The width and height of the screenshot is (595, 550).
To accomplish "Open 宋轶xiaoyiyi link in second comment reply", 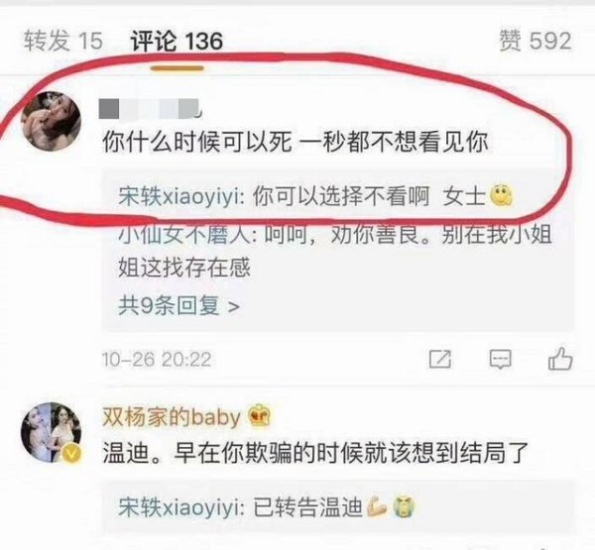I will (x=178, y=507).
